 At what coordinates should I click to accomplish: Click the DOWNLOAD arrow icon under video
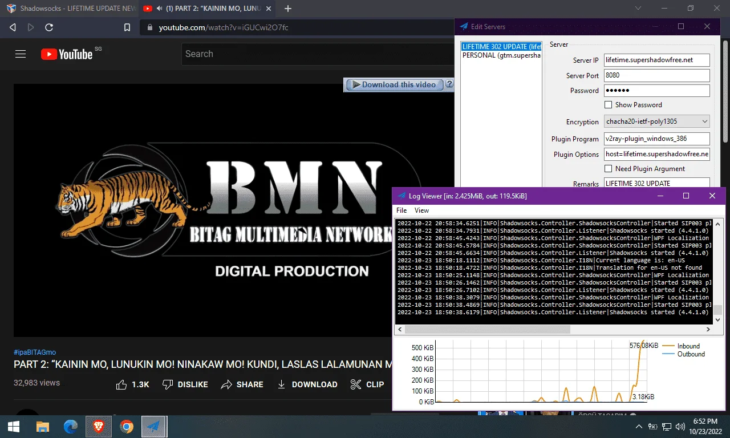click(x=282, y=384)
